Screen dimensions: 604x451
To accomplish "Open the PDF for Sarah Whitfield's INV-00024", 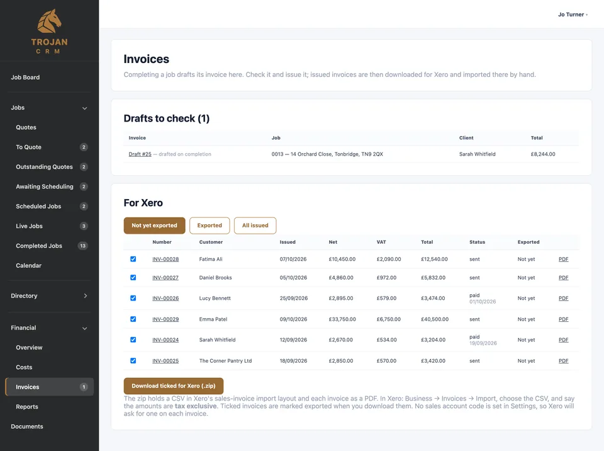I will (x=564, y=340).
